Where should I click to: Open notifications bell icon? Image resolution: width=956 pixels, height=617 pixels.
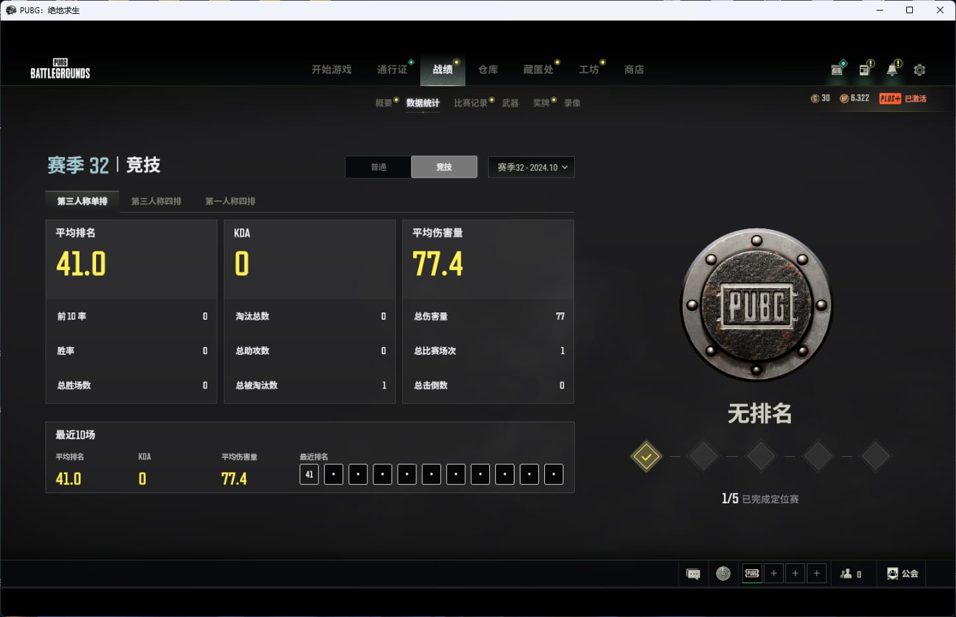[892, 69]
